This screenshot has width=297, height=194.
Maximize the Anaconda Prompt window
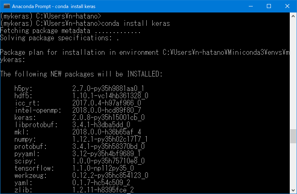[269, 6]
